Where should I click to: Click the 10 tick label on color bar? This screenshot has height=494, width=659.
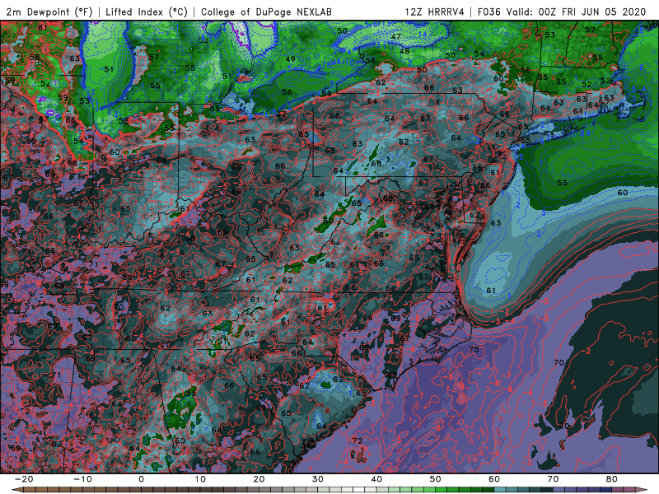pos(200,479)
